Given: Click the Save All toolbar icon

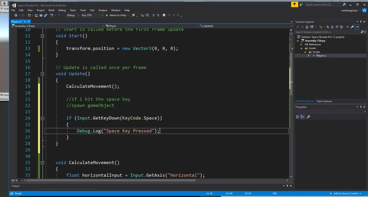Looking at the screenshot, I should [x=45, y=15].
